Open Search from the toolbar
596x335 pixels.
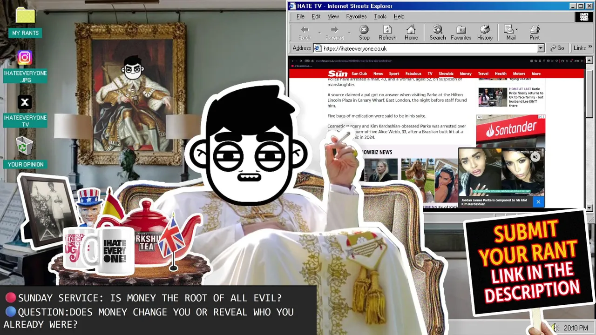click(x=438, y=33)
